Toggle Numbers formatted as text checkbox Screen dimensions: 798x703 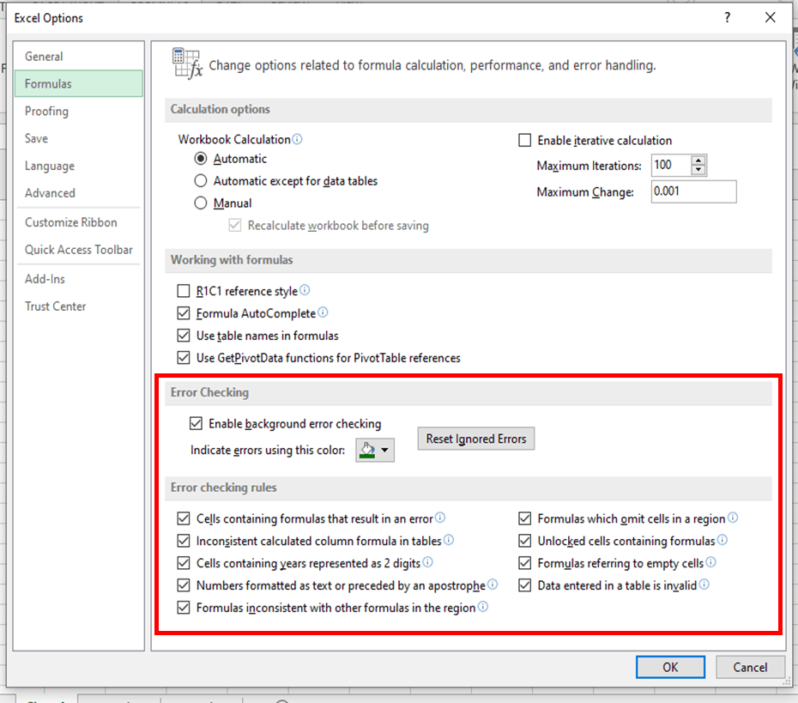184,585
